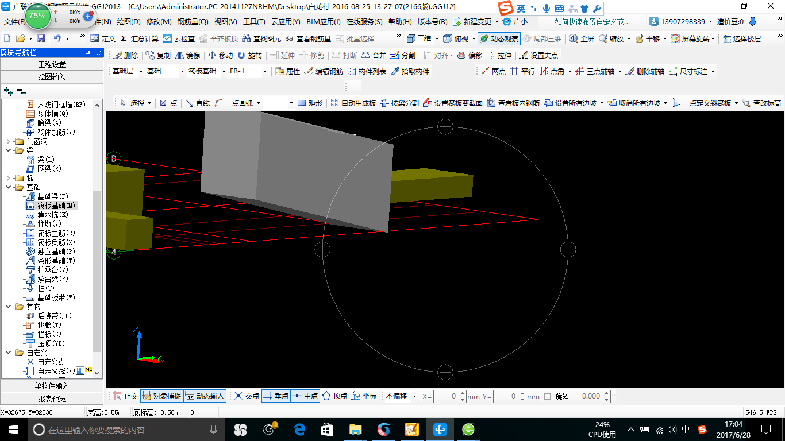Open the 绘图(D) menu

tap(129, 22)
